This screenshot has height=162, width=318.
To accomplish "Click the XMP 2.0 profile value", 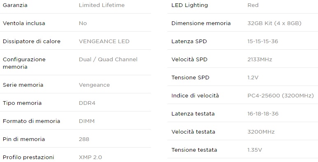I will click(90, 157).
